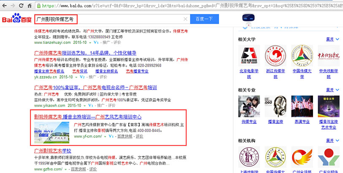Click 评价 for yf-cm.com result
This screenshot has width=343, height=173.
139,136
